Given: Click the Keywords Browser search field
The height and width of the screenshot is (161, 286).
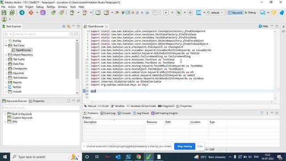Looking at the screenshot, I should coord(41,108).
